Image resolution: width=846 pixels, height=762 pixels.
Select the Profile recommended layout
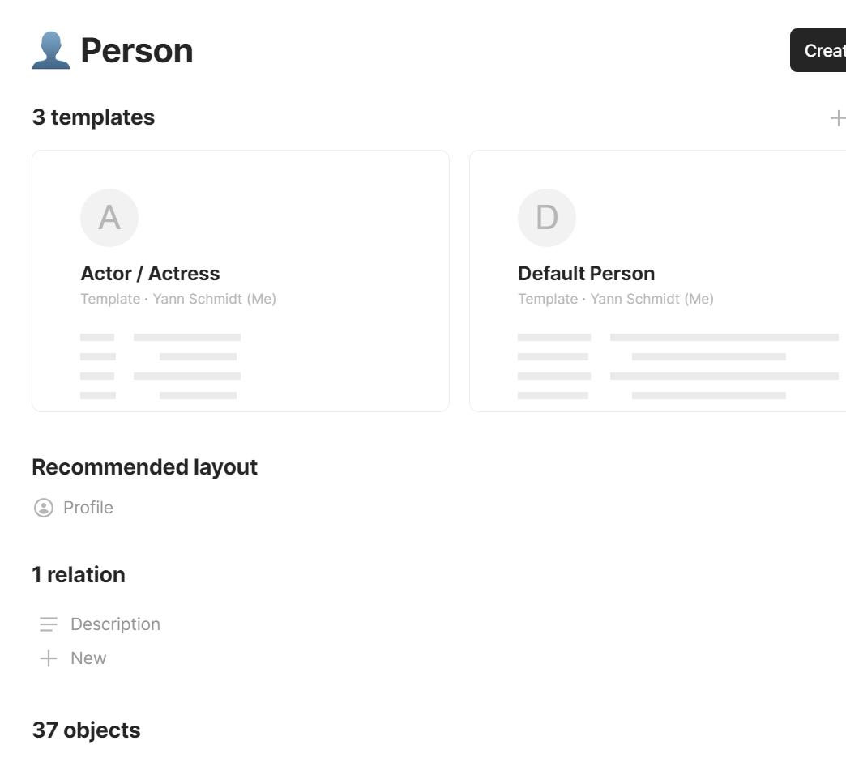88,507
